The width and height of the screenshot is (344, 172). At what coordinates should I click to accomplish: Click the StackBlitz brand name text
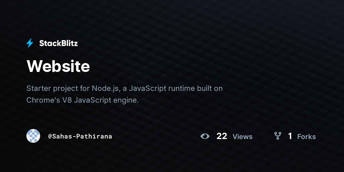click(58, 43)
